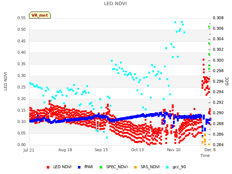The image size is (232, 174).
Task: Click the 0.55 left axis value
Action: (x=22, y=18)
